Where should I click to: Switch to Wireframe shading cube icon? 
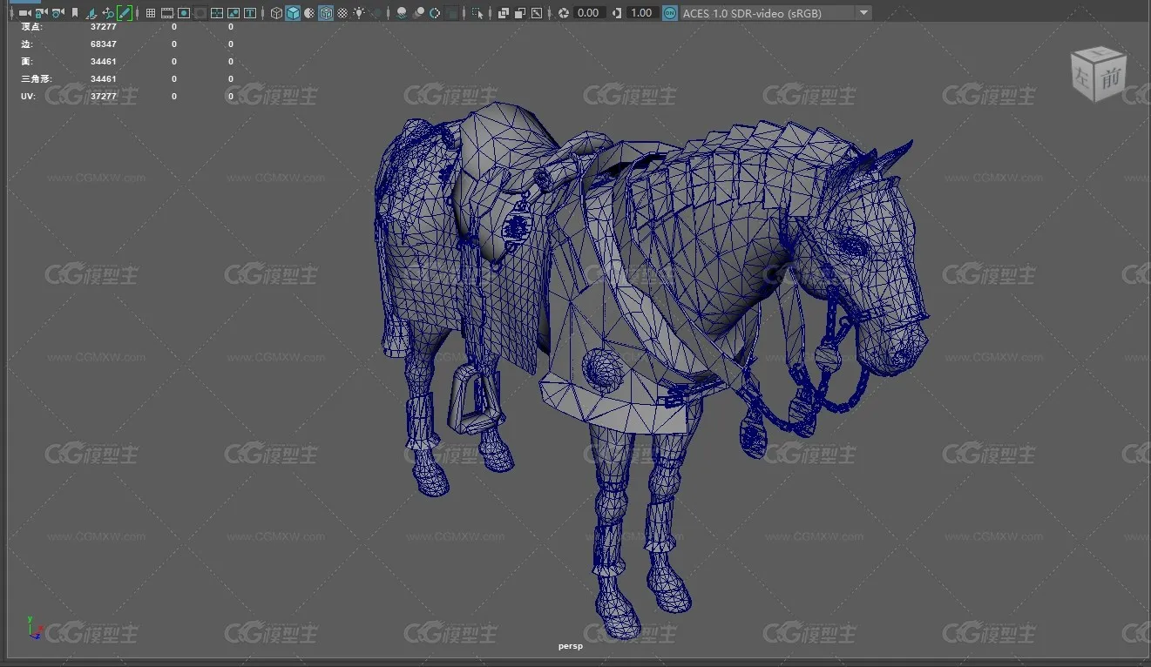(276, 13)
